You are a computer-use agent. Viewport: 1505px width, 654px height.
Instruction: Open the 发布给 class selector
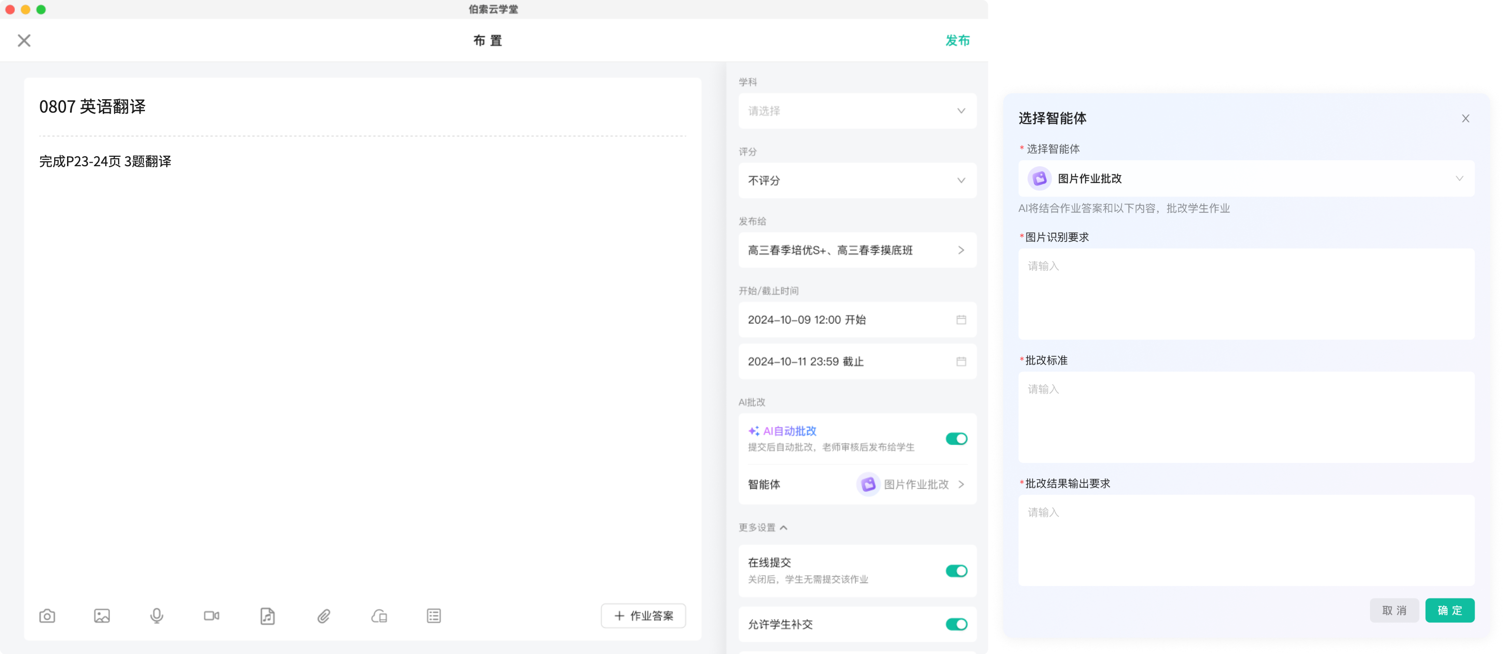(857, 250)
